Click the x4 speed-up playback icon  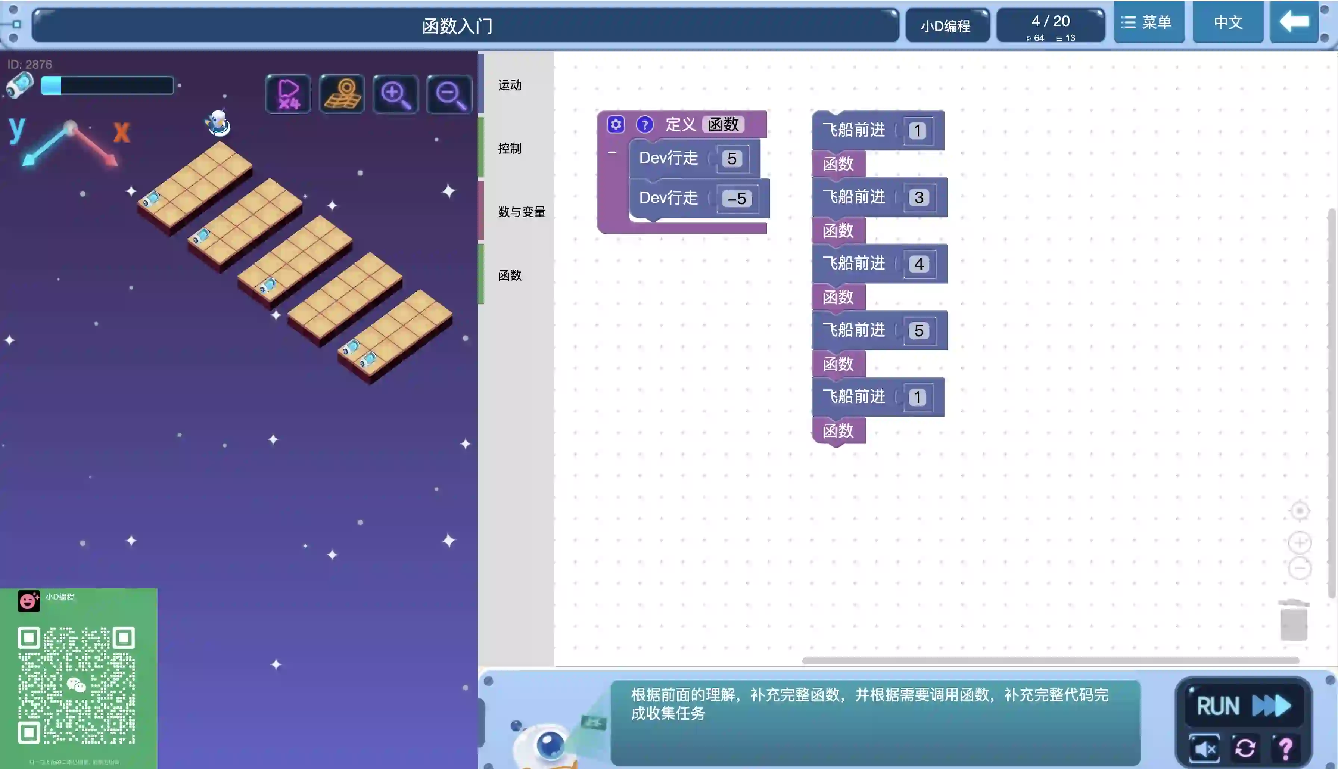pos(288,94)
